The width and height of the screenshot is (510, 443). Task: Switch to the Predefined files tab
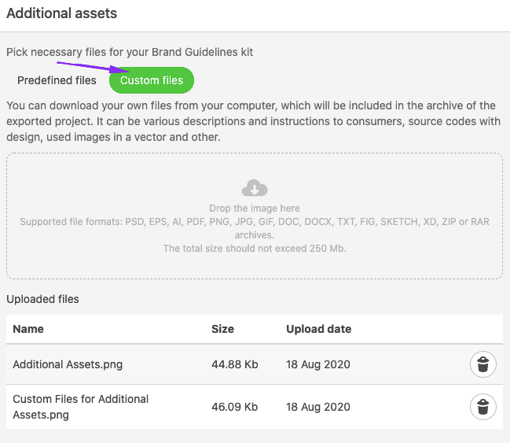57,80
